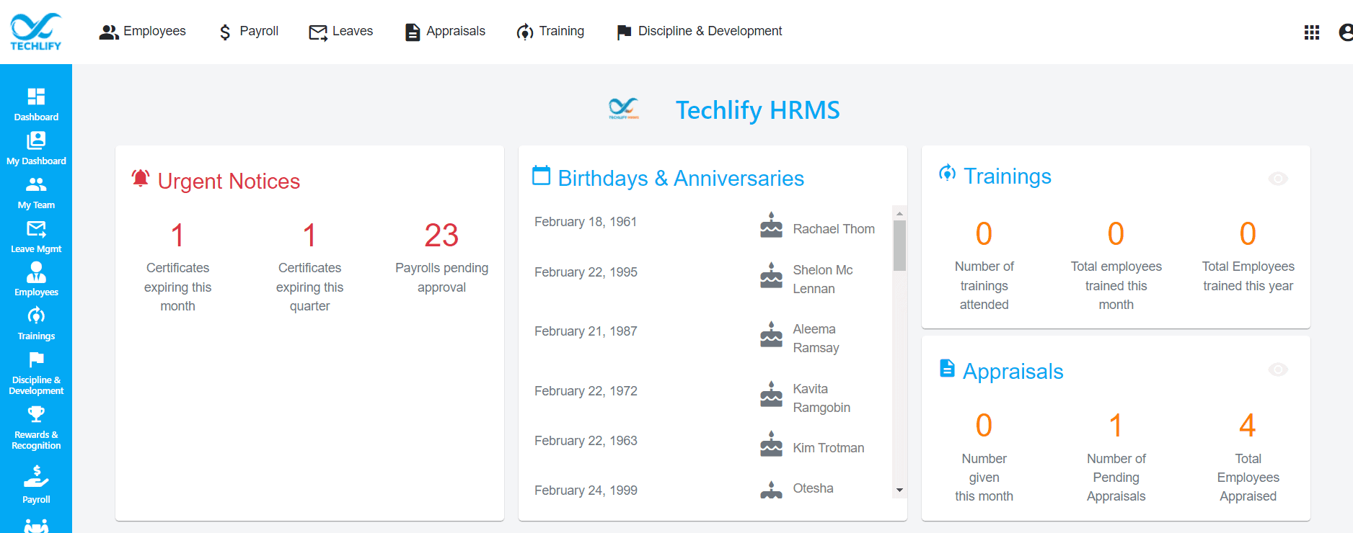Click the small Techlify HRMS header logo

(x=624, y=109)
